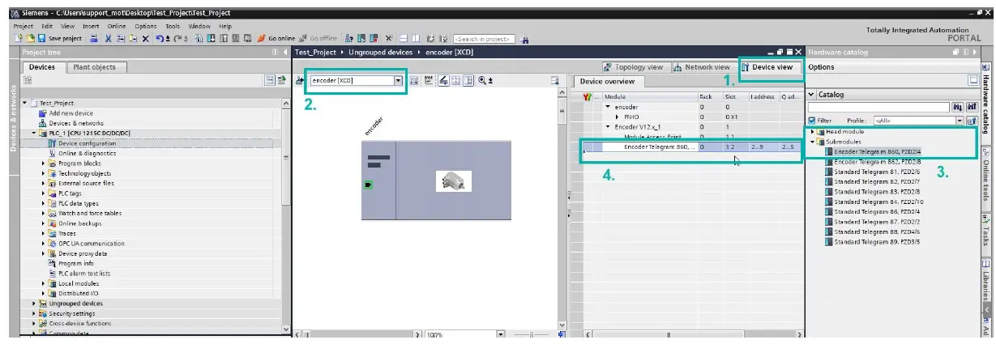
Task: Open Devices & networks in project tree
Action: [76, 123]
